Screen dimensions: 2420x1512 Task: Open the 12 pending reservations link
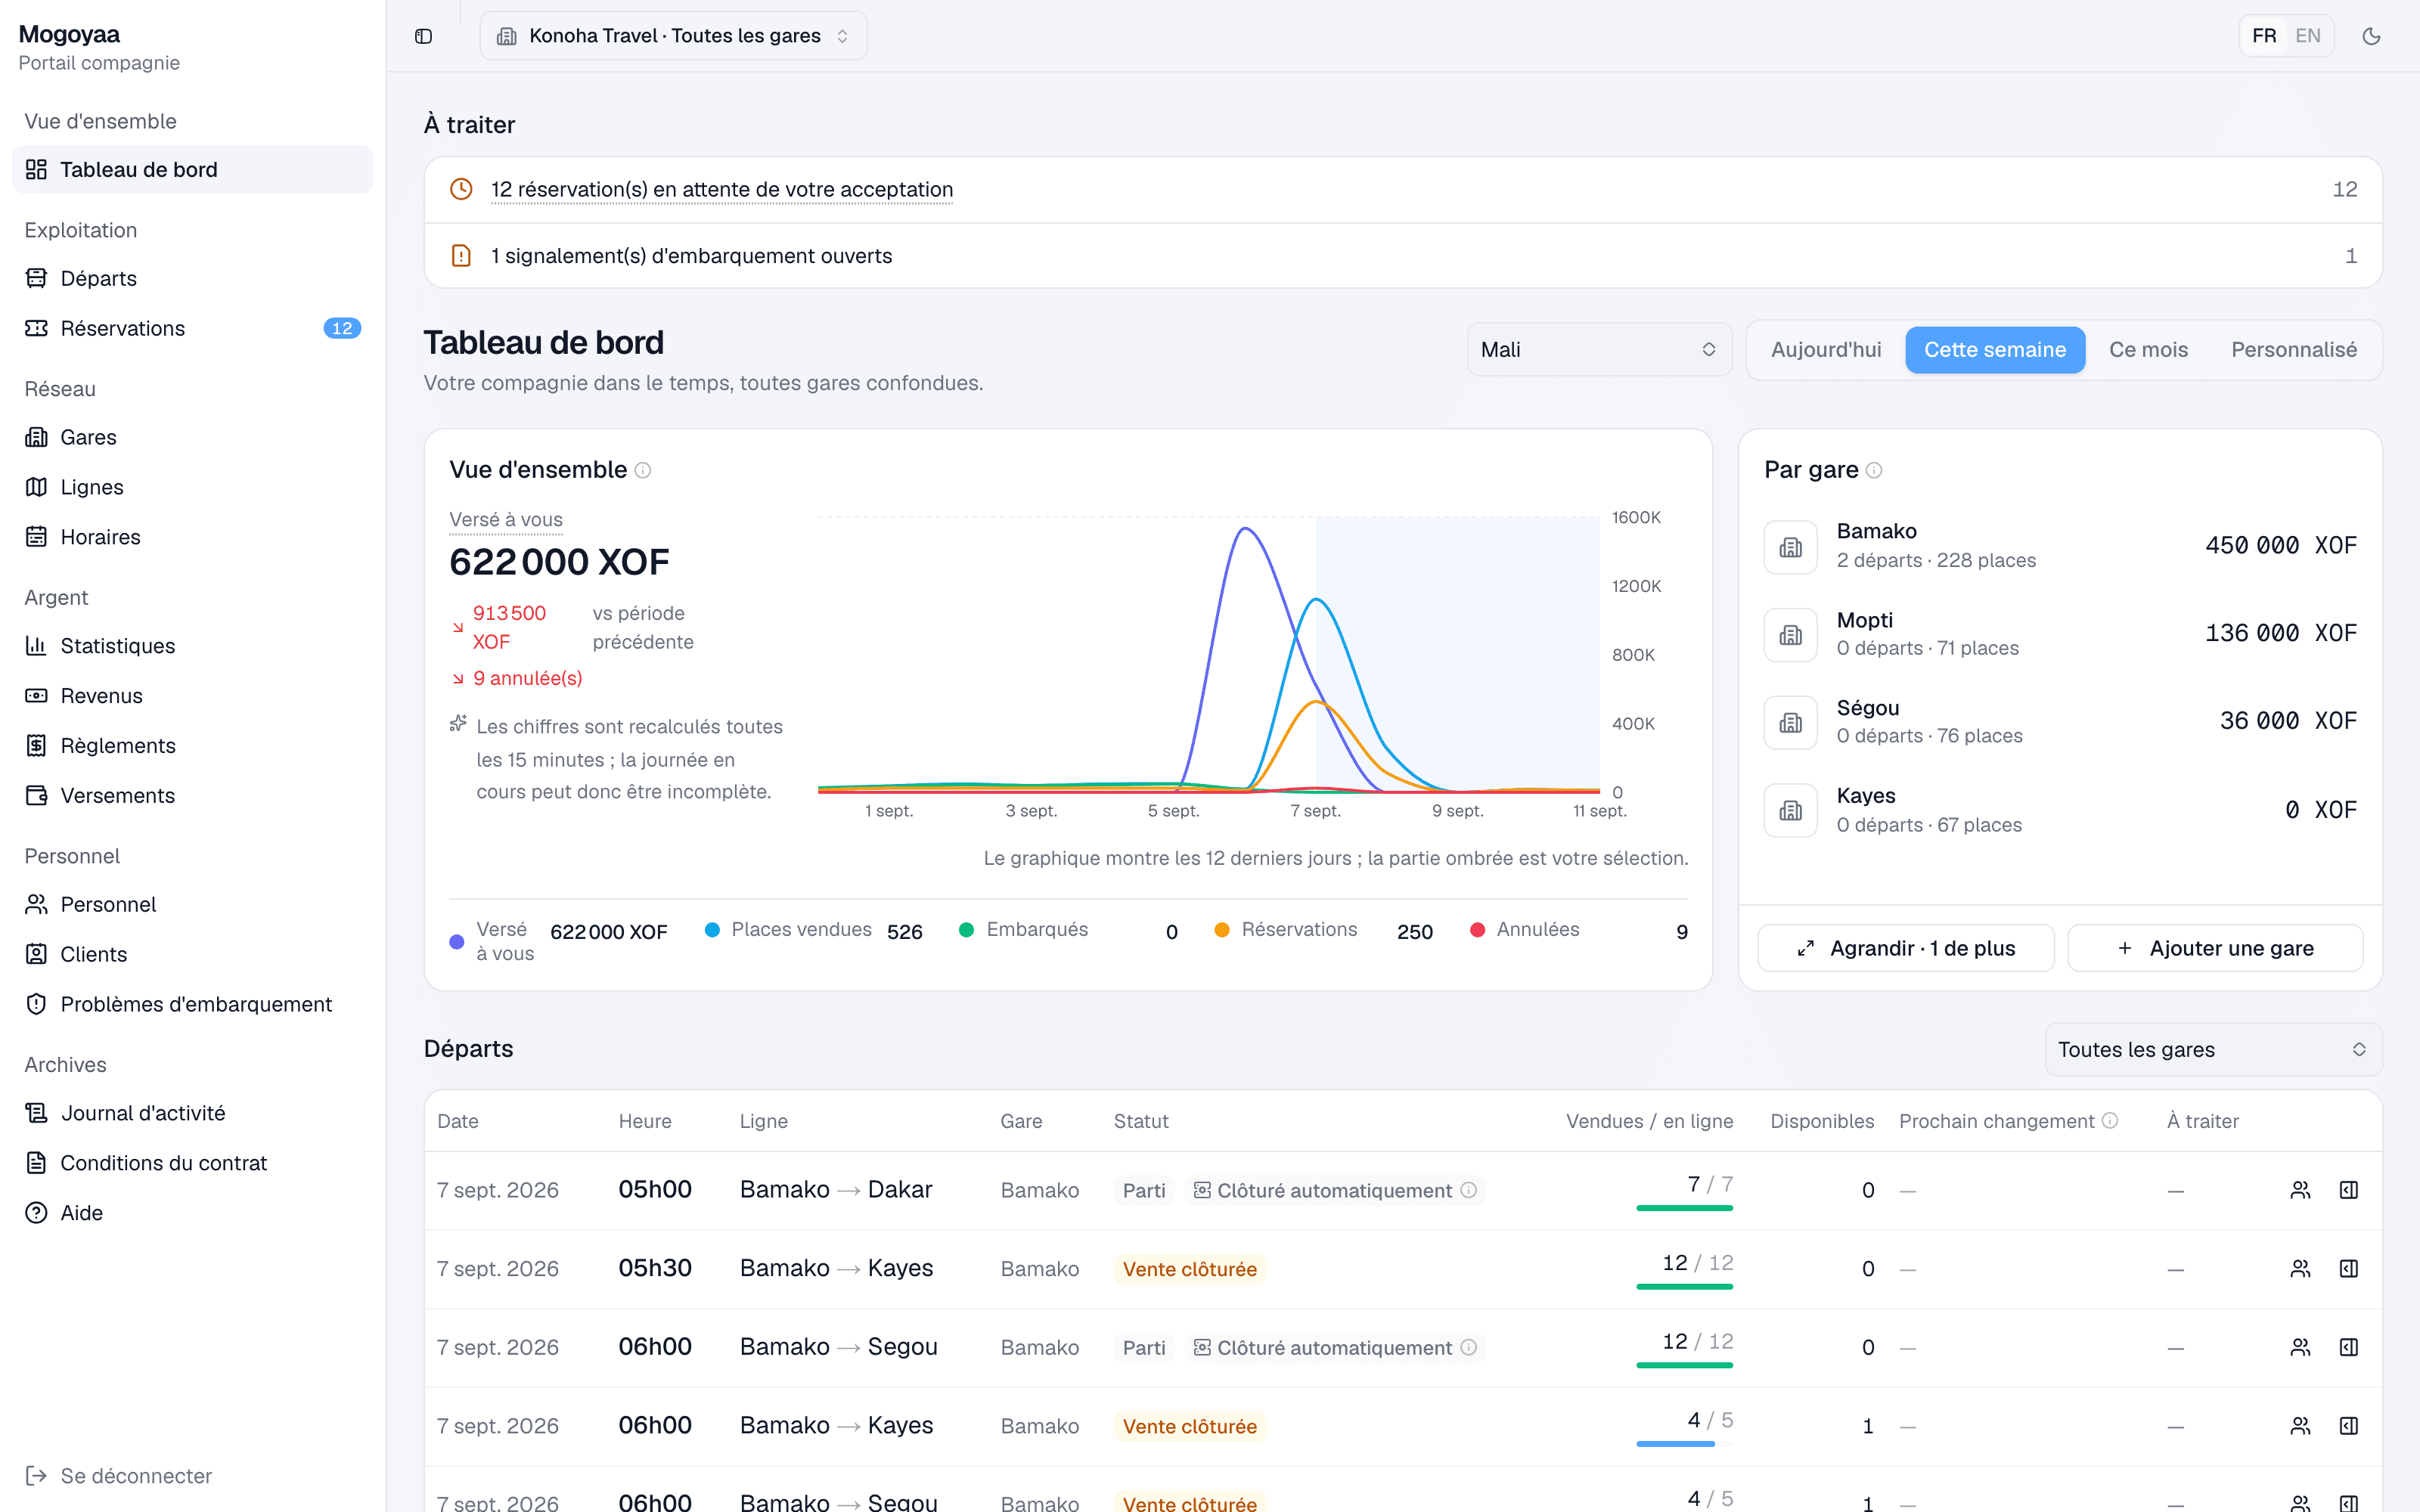(x=721, y=189)
